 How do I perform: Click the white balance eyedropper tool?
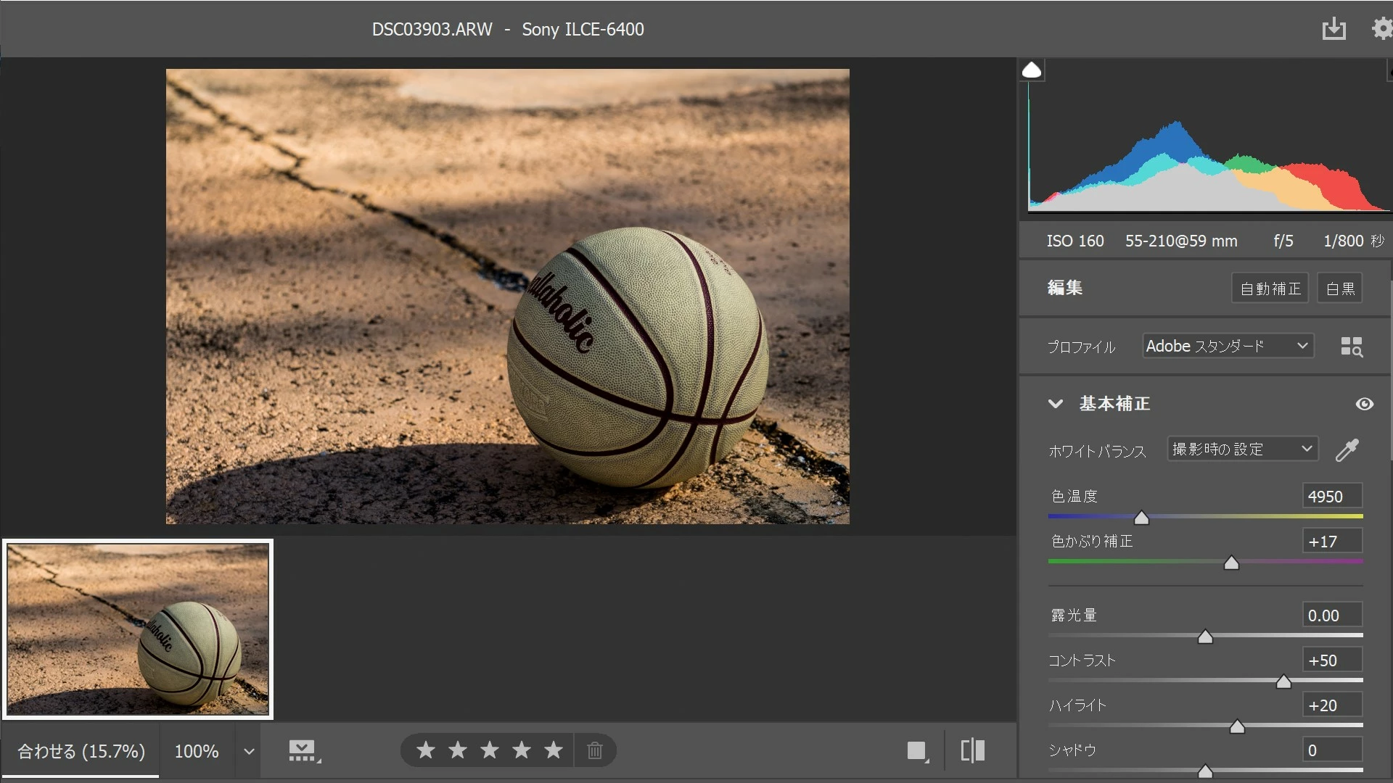point(1347,450)
